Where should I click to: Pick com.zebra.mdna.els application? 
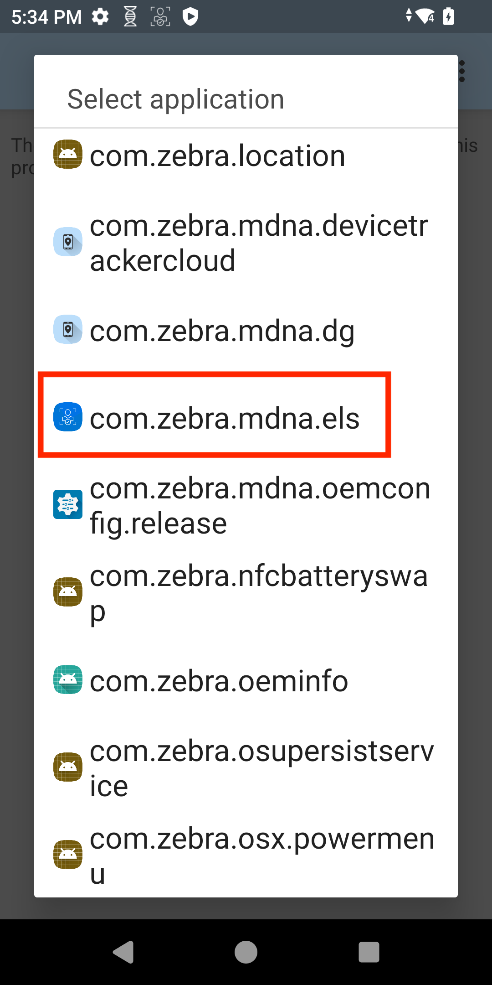tap(225, 419)
